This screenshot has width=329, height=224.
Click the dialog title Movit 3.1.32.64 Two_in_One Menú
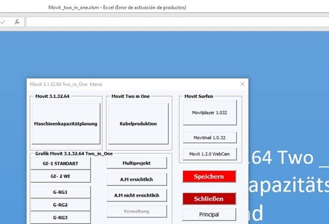tap(66, 84)
